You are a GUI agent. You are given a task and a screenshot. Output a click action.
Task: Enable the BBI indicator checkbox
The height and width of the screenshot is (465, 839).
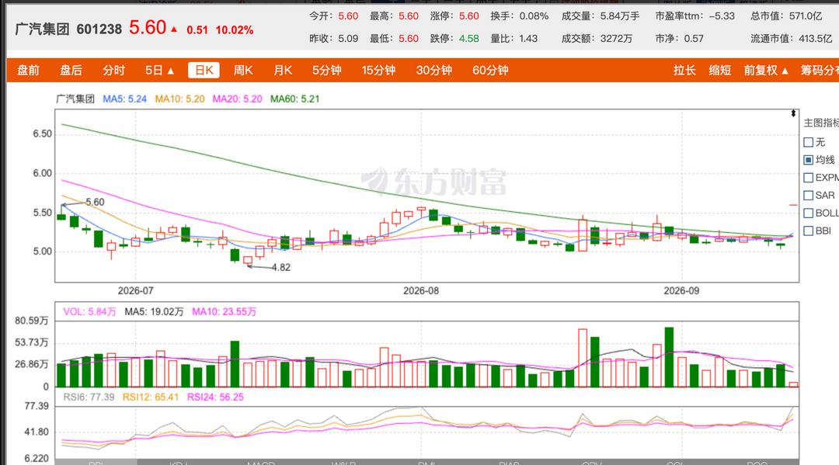tap(809, 231)
